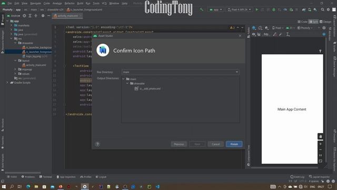Click the Clear Constraints icon
The image size is (337, 190).
[x=275, y=34]
